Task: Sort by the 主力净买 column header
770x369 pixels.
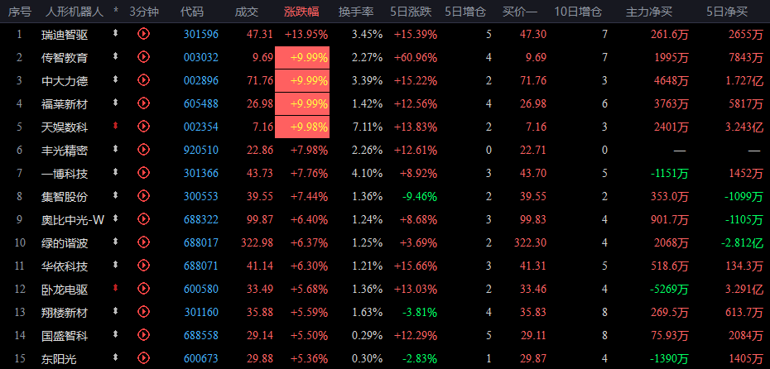Action: coord(649,12)
